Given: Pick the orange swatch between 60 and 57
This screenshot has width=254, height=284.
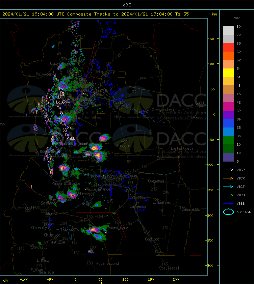Looking at the screenshot, I should (x=228, y=56).
